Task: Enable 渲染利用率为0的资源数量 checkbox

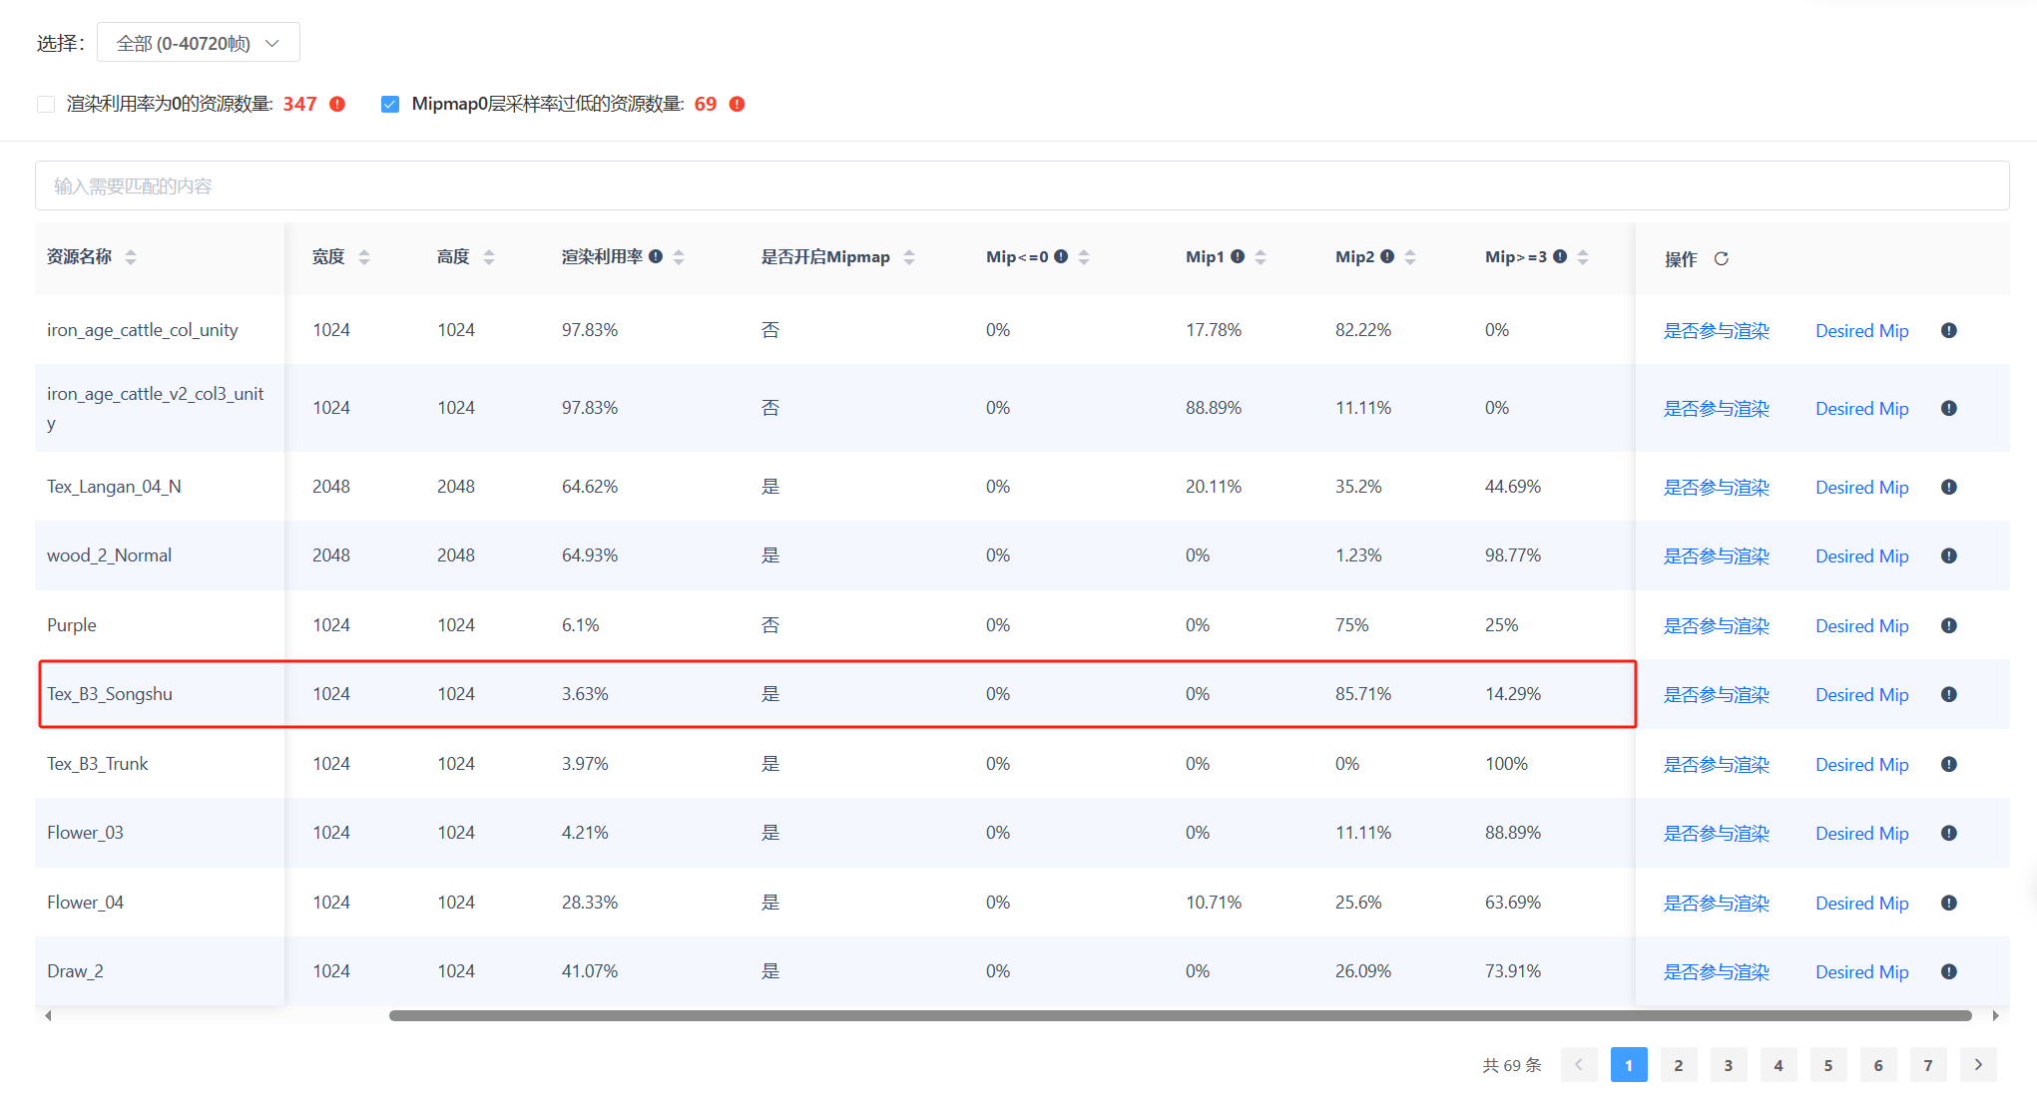Action: tap(46, 104)
